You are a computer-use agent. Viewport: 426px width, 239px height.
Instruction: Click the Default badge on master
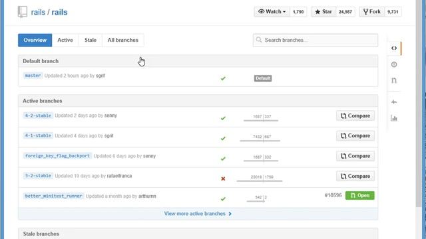263,78
